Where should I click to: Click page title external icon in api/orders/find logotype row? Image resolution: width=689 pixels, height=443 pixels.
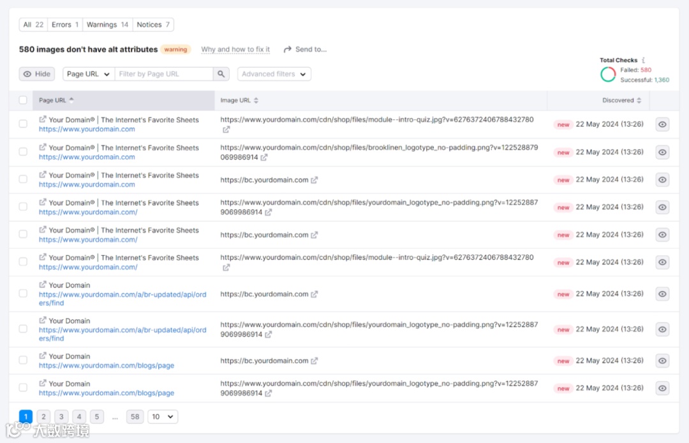click(x=43, y=320)
